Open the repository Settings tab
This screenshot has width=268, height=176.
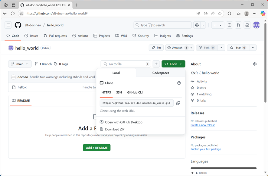[x=185, y=36]
